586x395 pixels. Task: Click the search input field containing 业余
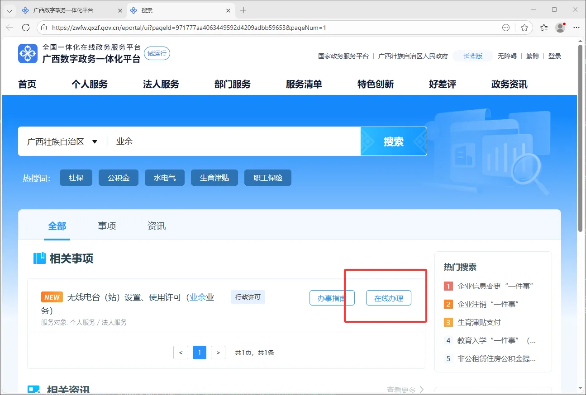point(235,141)
